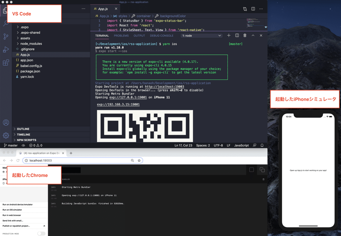Switch to the DEBUG CONSOLE tab

pos(162,36)
